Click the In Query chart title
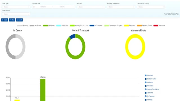180x101 pixels. (x=17, y=31)
